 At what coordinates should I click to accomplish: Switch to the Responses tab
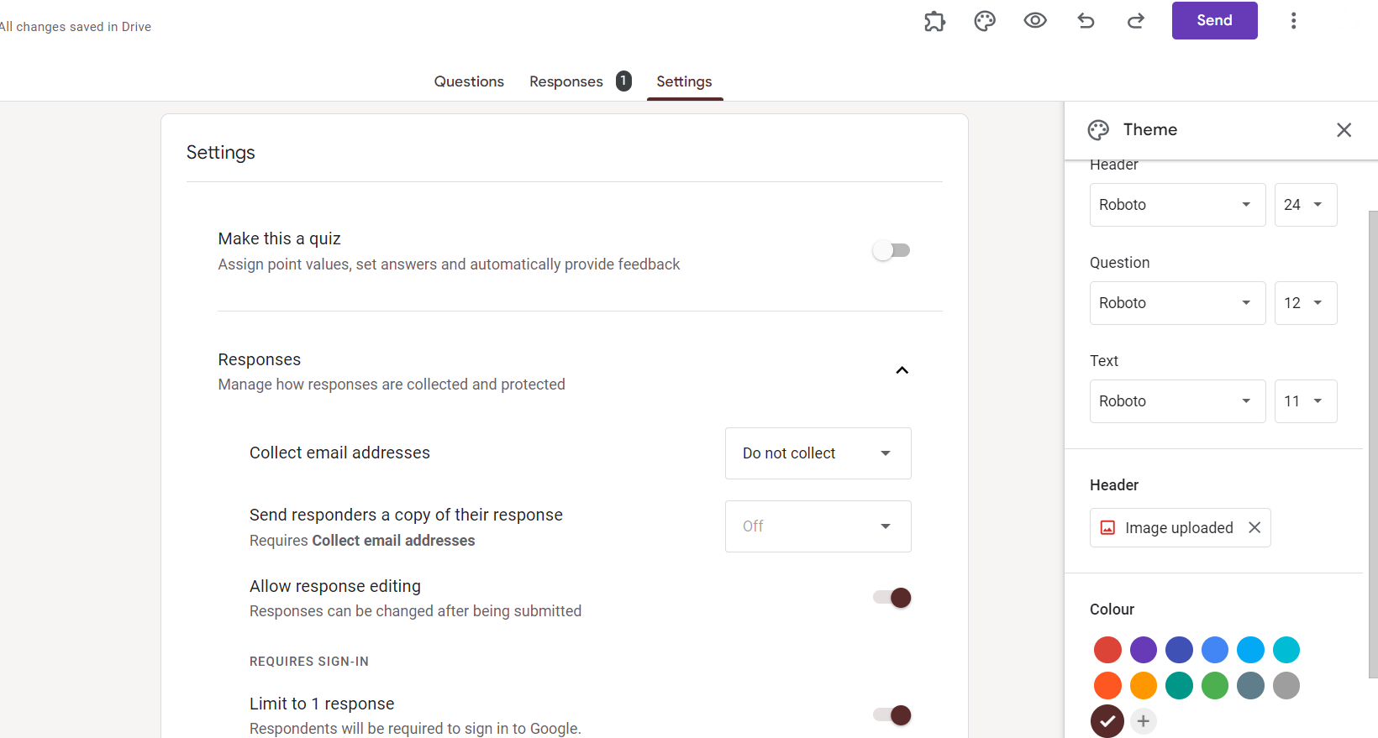coord(566,81)
